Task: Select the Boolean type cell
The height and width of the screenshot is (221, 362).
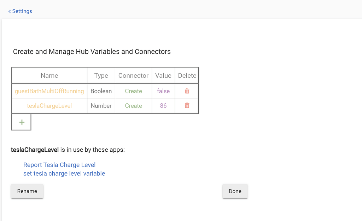Action: tap(101, 91)
